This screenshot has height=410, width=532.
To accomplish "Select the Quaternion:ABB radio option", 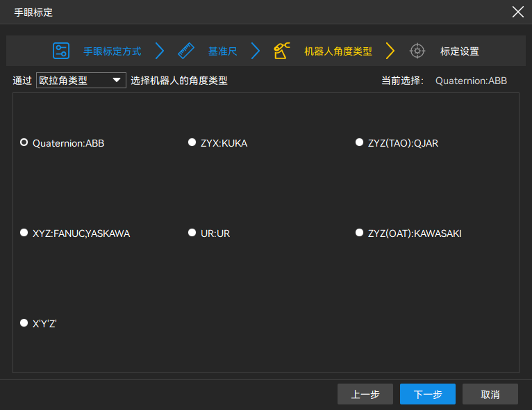I will 24,142.
